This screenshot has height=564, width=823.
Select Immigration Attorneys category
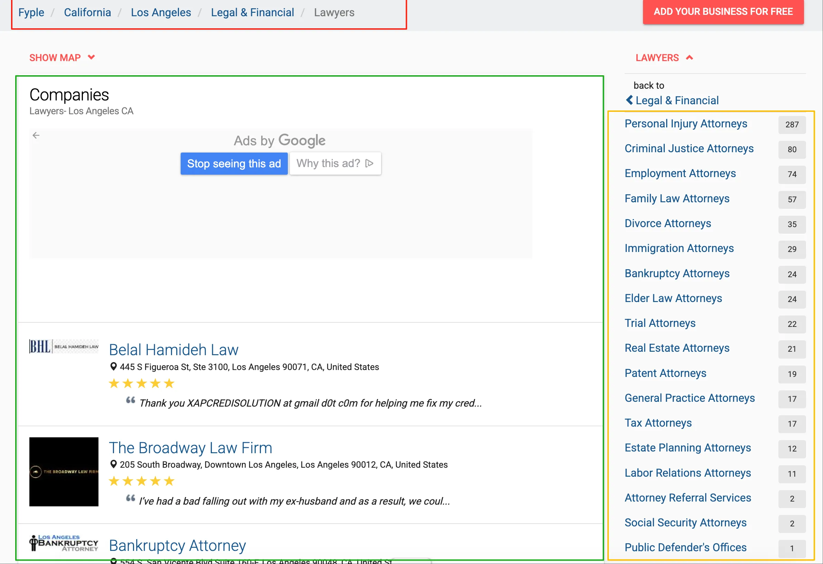(x=679, y=249)
